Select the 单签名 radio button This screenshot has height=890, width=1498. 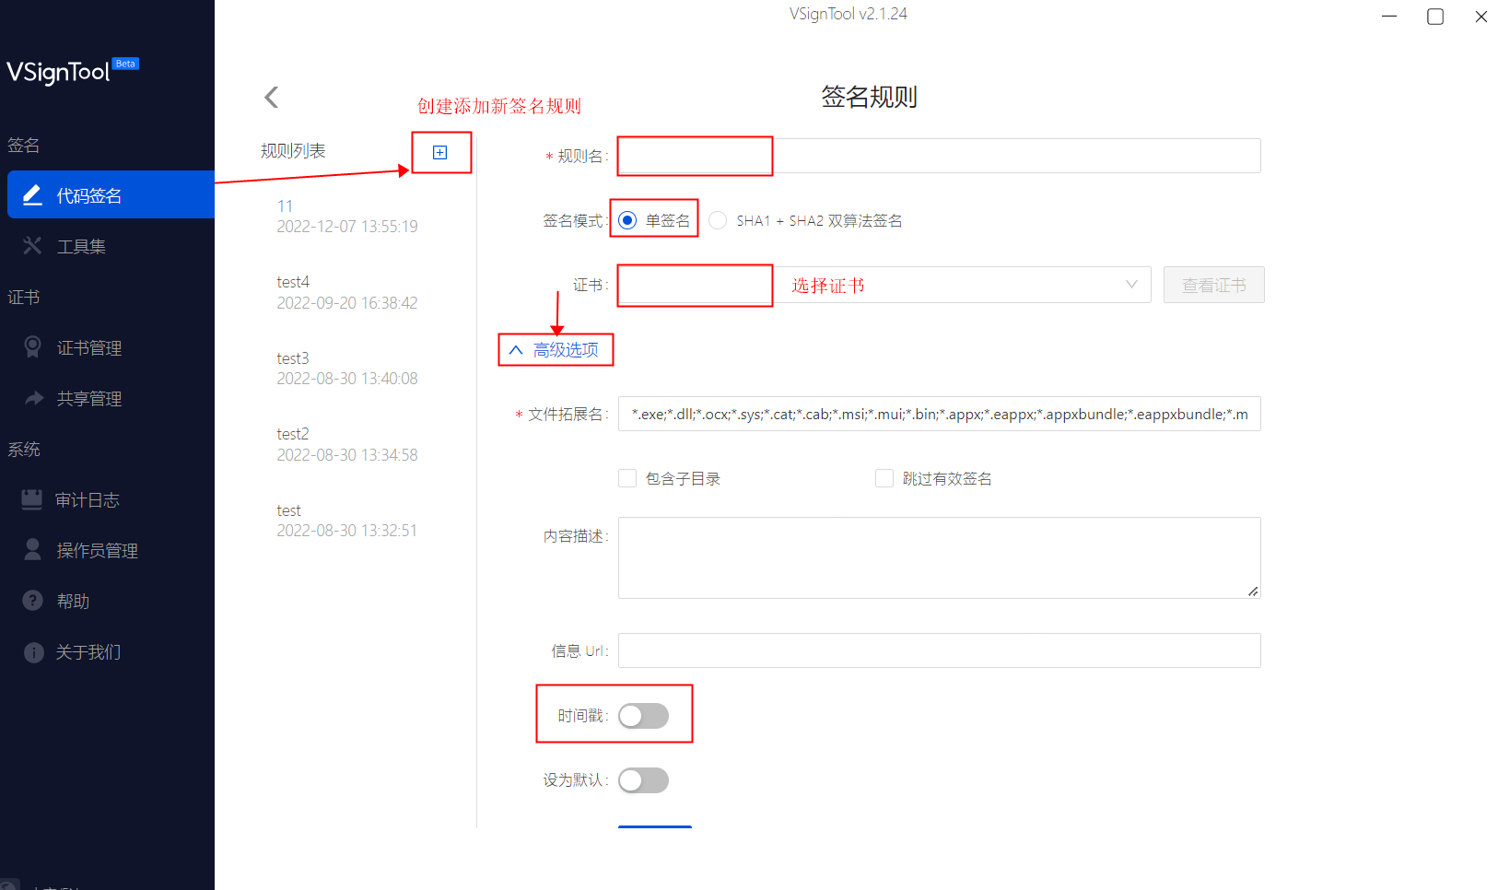pyautogui.click(x=627, y=220)
